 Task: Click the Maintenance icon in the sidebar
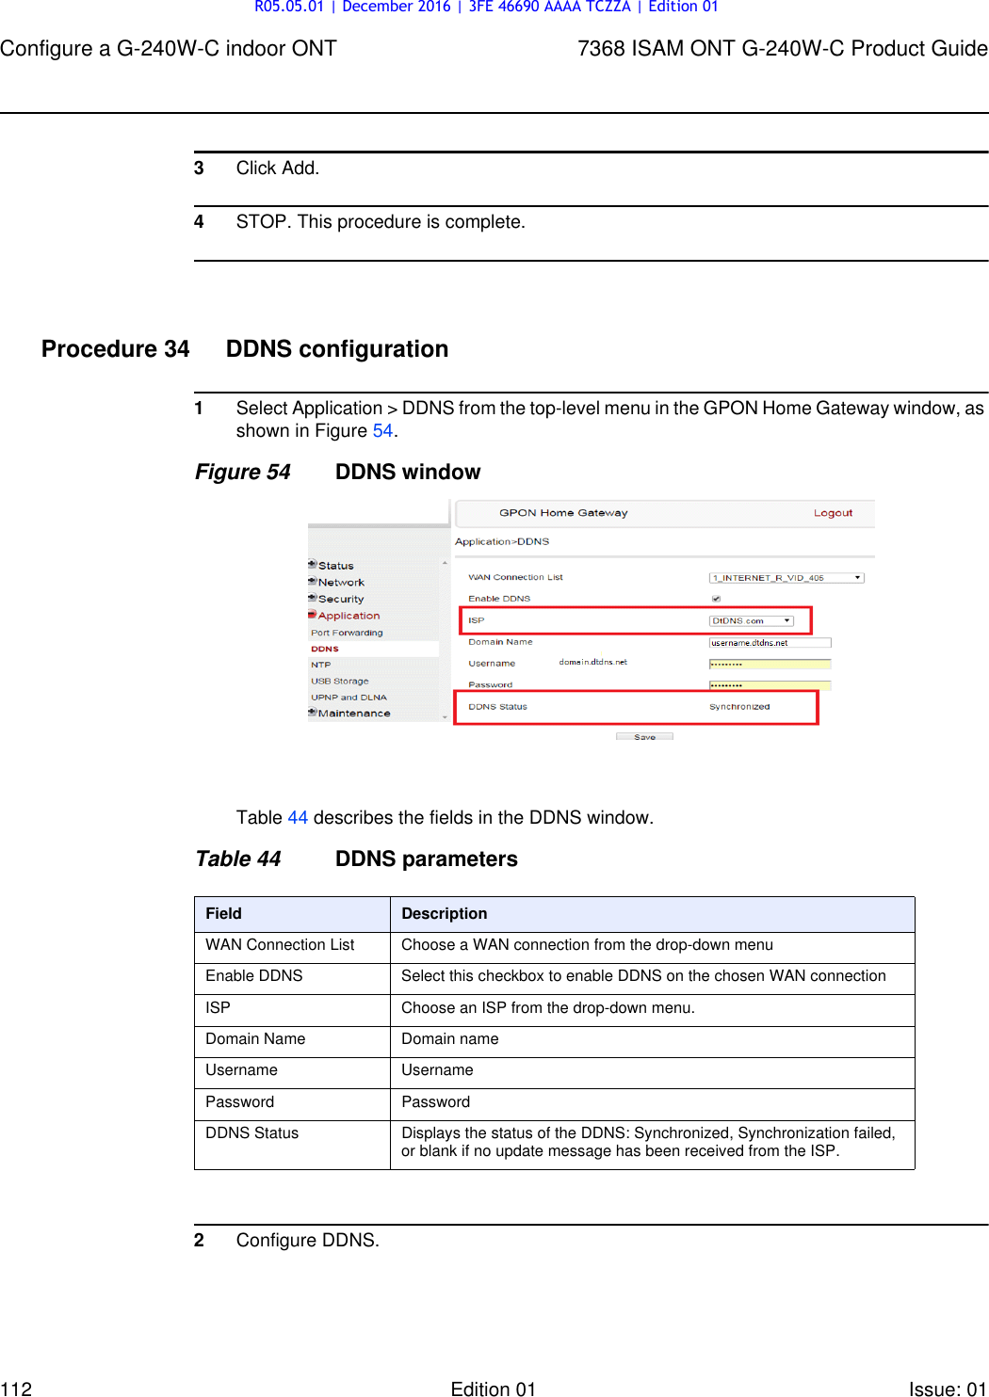tap(312, 714)
